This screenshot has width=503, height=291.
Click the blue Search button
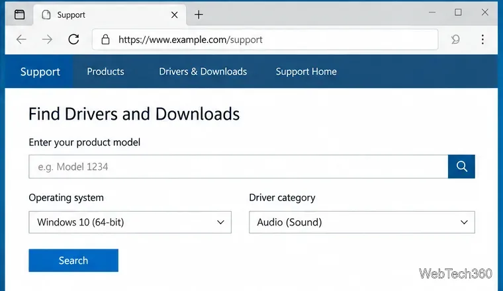pyautogui.click(x=73, y=260)
